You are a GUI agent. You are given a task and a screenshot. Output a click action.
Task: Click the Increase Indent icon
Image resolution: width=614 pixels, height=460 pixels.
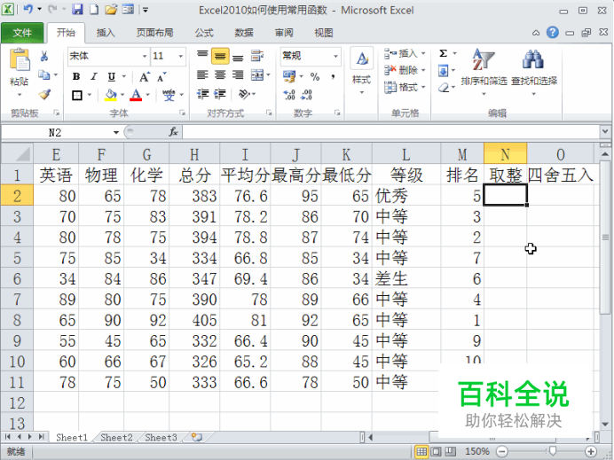[x=220, y=94]
